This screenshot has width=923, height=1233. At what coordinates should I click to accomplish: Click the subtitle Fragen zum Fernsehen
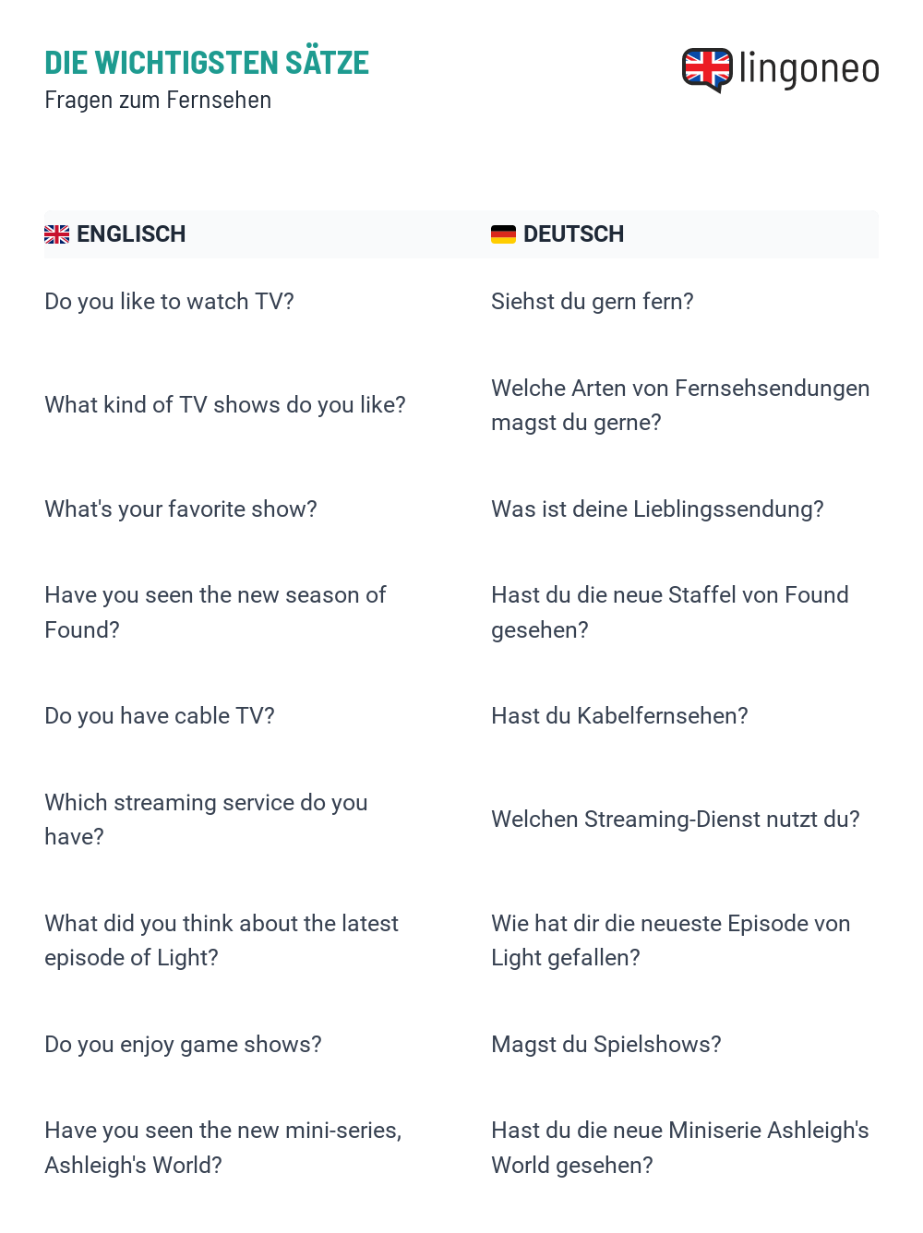click(158, 100)
